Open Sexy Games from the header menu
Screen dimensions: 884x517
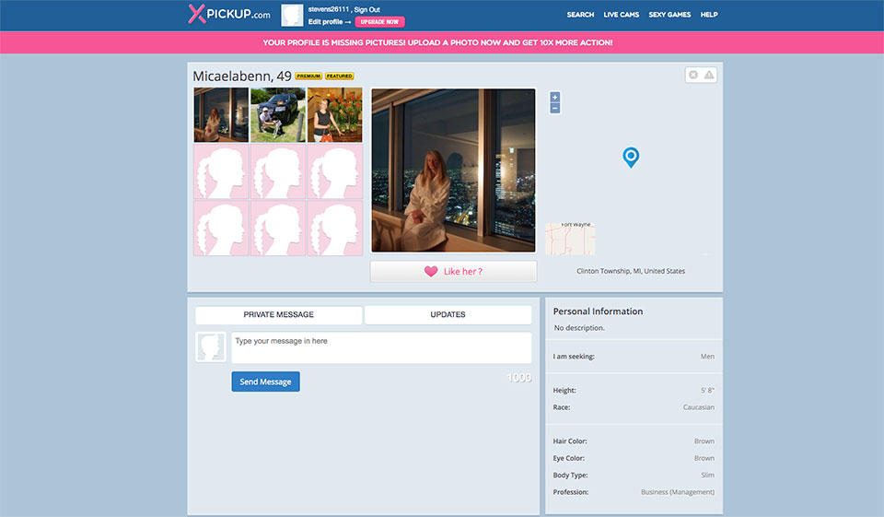click(669, 15)
